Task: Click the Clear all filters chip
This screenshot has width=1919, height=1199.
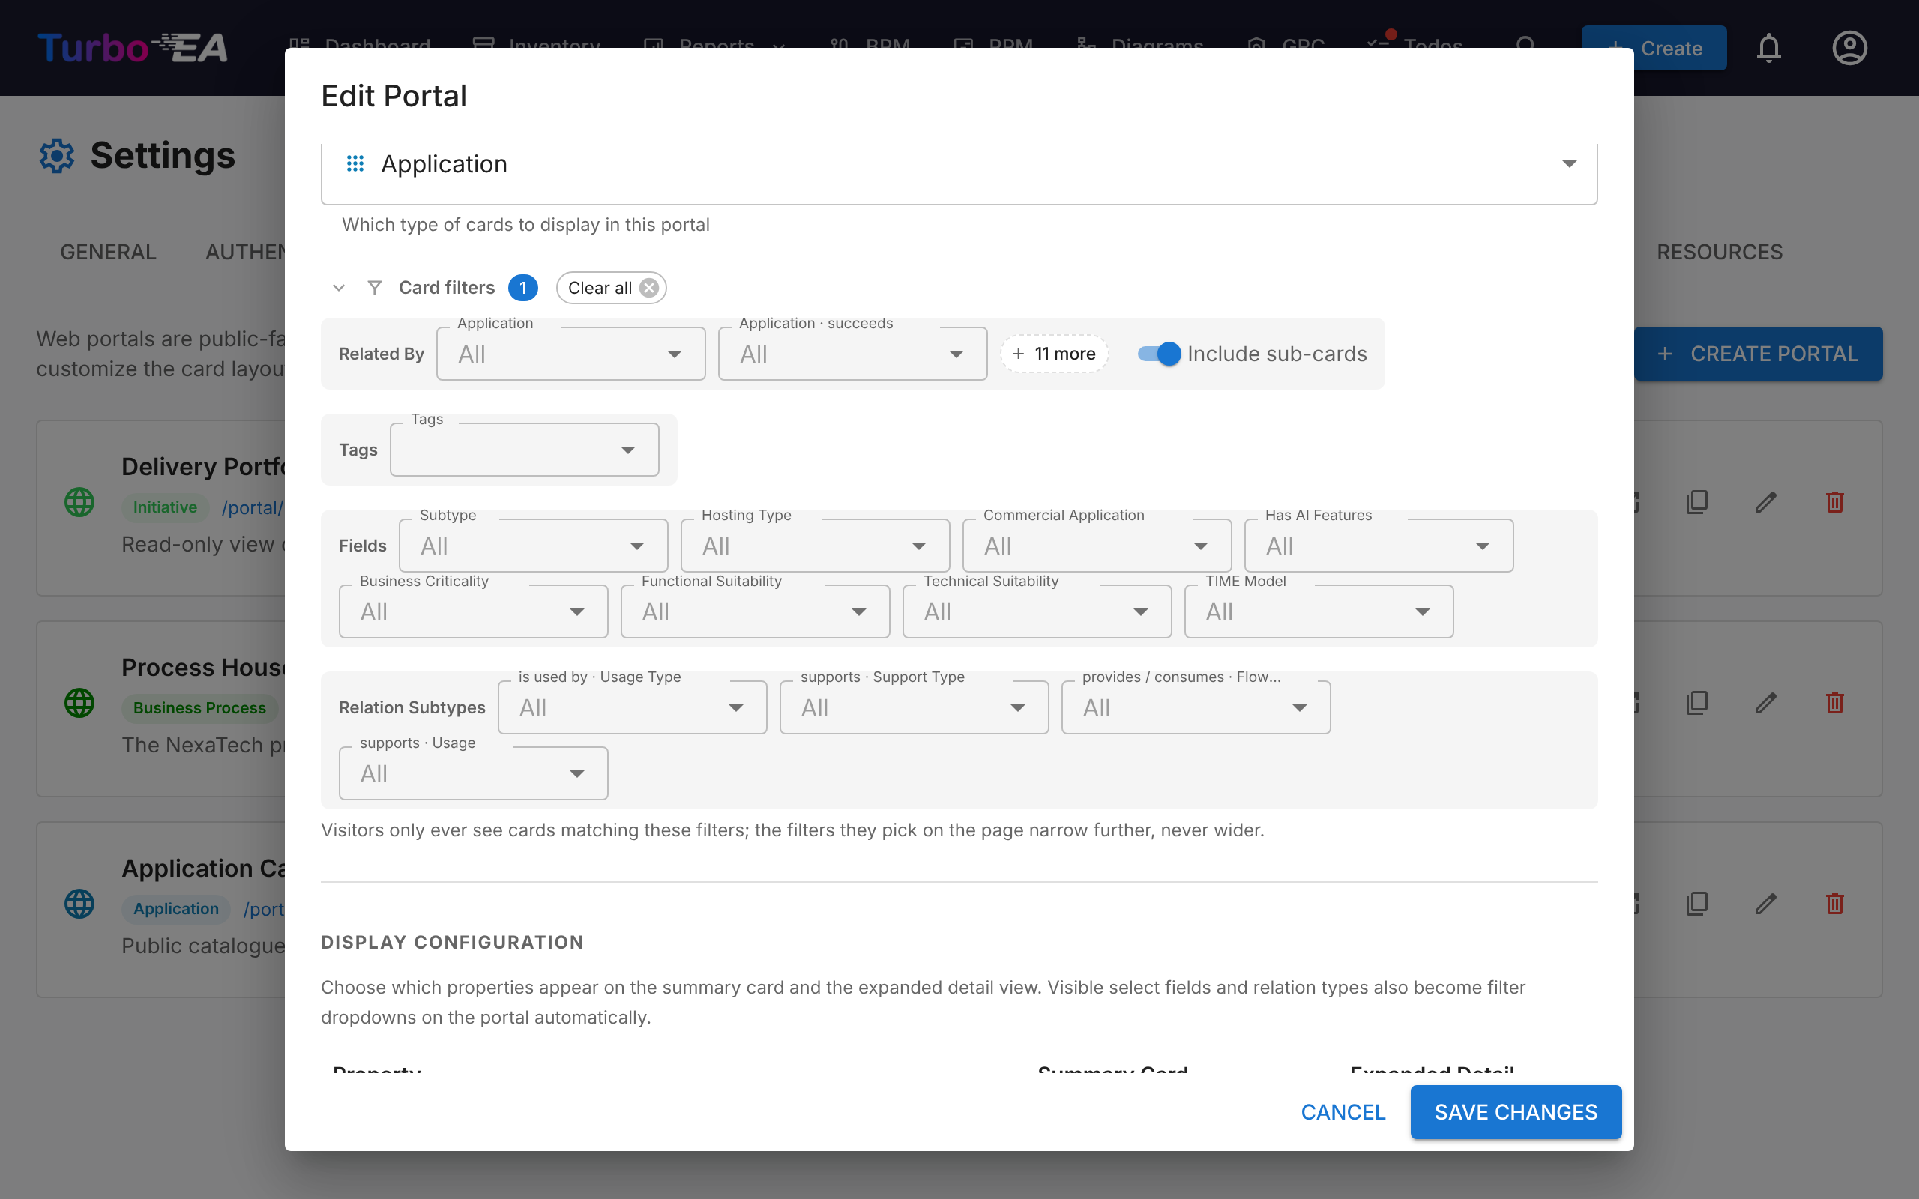Action: (611, 288)
